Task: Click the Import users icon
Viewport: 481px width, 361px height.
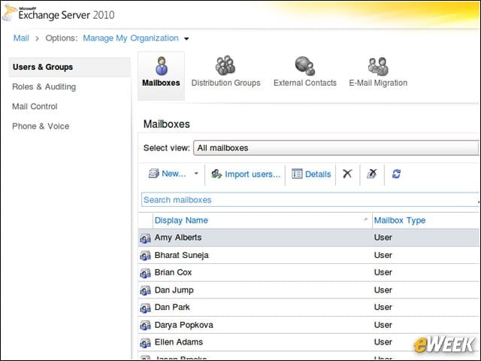Action: pos(216,174)
